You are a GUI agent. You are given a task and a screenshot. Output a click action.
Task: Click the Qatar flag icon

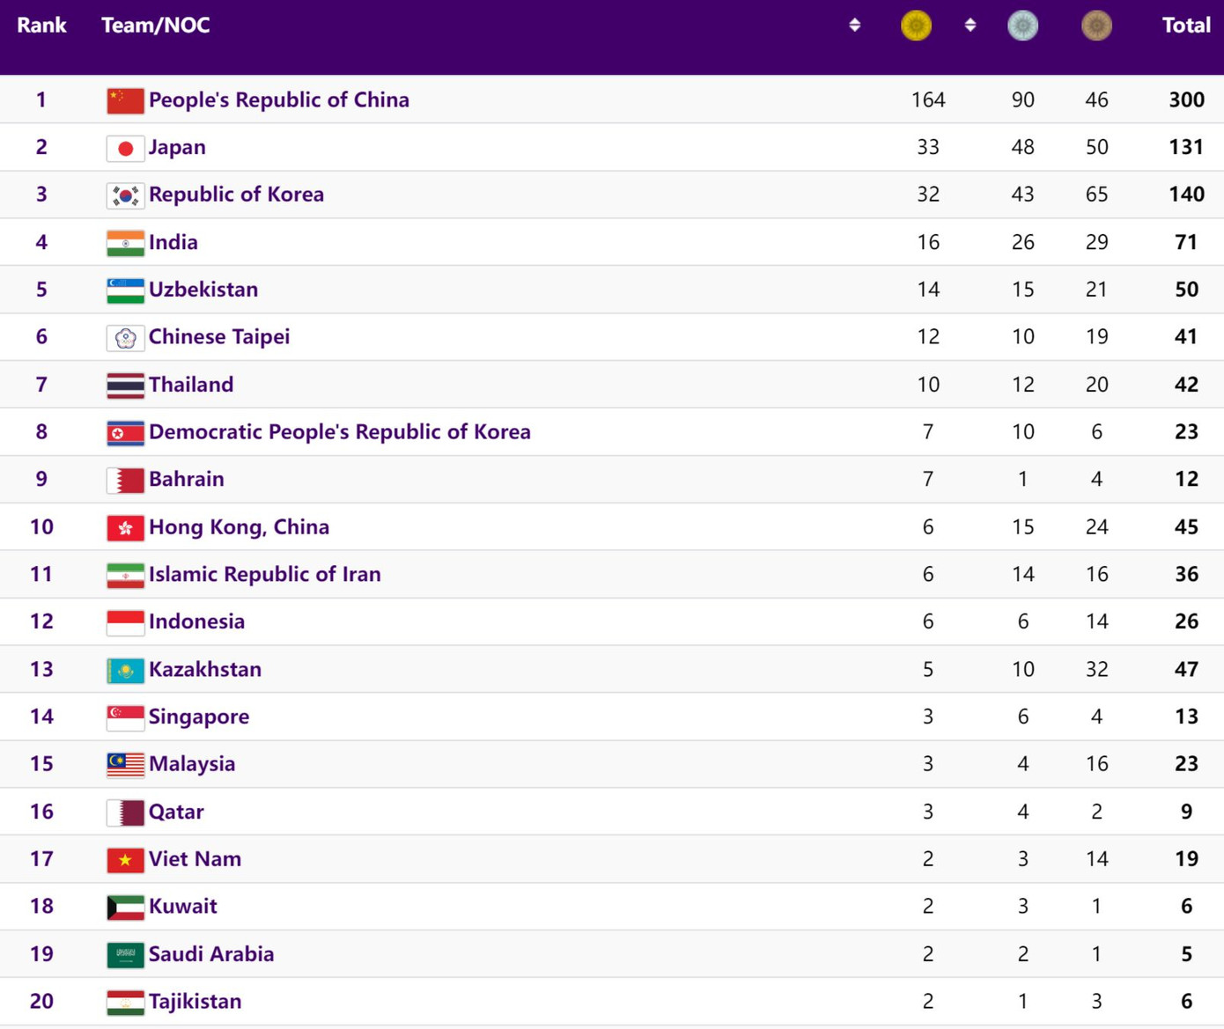125,812
